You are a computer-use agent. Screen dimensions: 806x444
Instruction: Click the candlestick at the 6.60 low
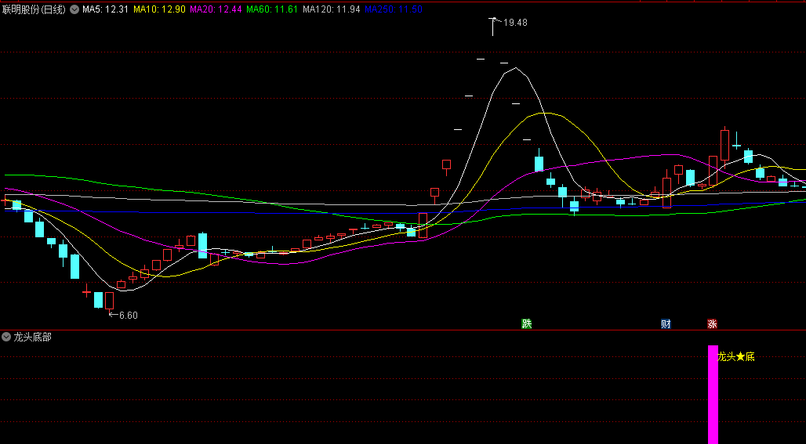pyautogui.click(x=110, y=301)
